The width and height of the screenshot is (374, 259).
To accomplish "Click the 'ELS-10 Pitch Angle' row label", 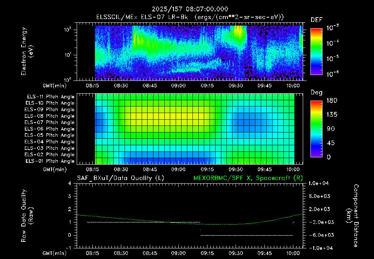I will [x=50, y=103].
